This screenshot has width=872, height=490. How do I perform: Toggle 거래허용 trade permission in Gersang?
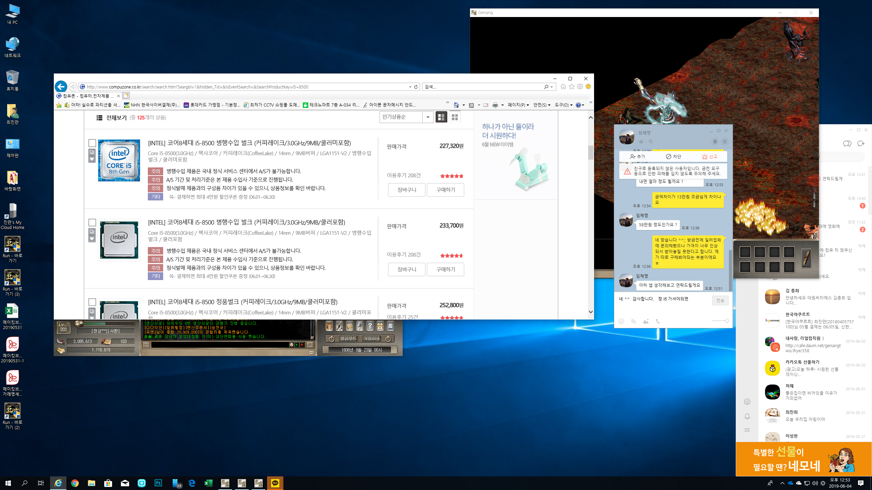tap(371, 339)
